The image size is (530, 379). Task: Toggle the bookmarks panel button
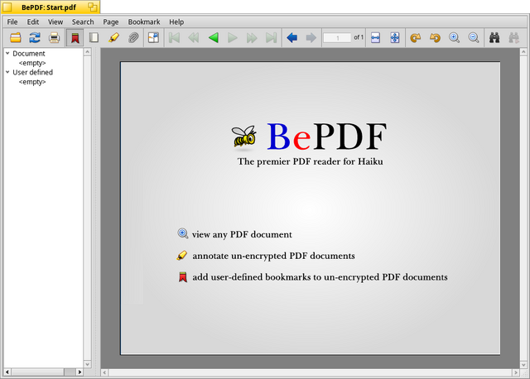pyautogui.click(x=75, y=37)
